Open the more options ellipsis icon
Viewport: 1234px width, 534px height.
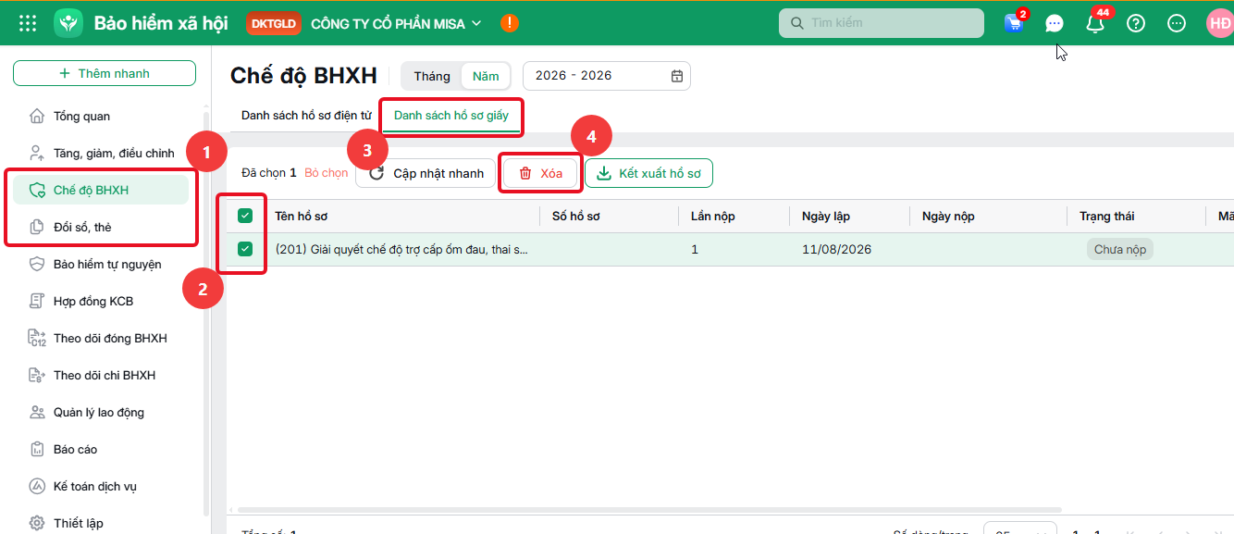point(1177,23)
